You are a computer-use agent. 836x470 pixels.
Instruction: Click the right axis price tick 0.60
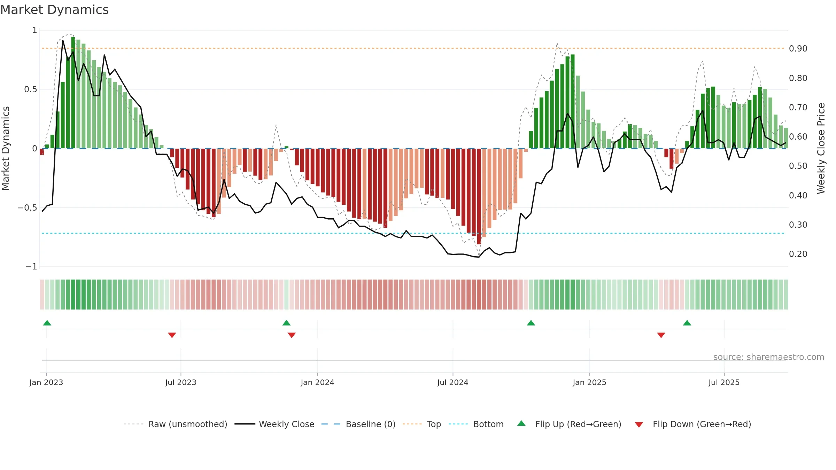[798, 136]
